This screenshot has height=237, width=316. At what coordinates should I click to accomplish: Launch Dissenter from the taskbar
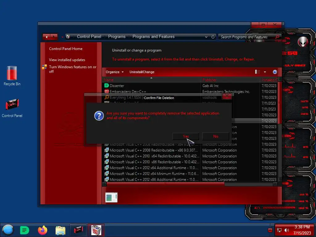pos(25,230)
